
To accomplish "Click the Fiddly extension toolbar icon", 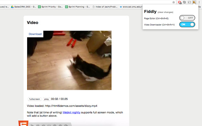I will (194, 2).
